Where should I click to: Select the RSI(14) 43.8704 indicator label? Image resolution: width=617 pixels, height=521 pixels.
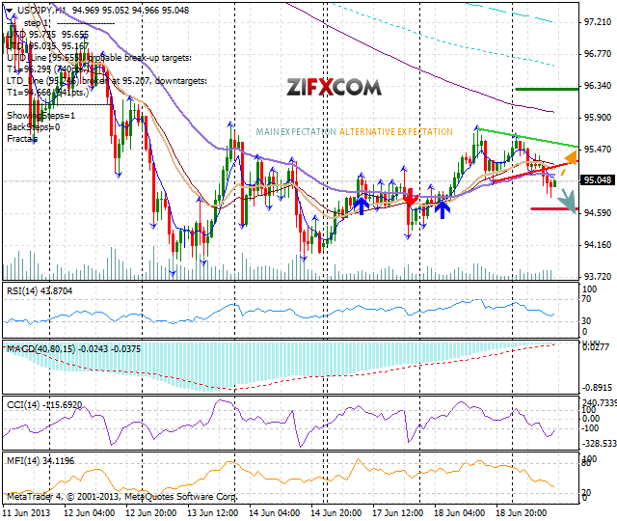[40, 291]
